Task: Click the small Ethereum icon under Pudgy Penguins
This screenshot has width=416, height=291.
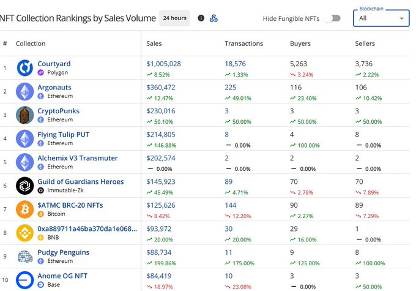Action: tap(40, 261)
